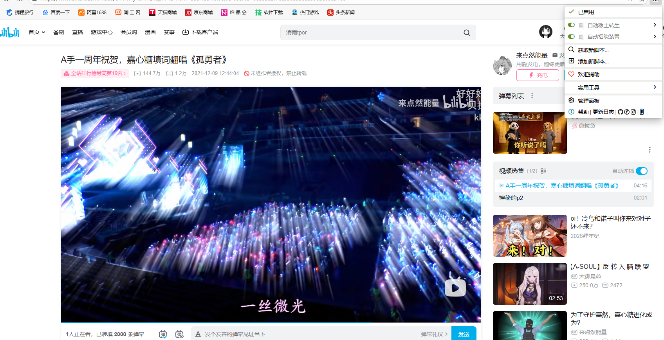664x340 pixels.
Task: Click the Instagram icon in script menu
Action: click(633, 112)
